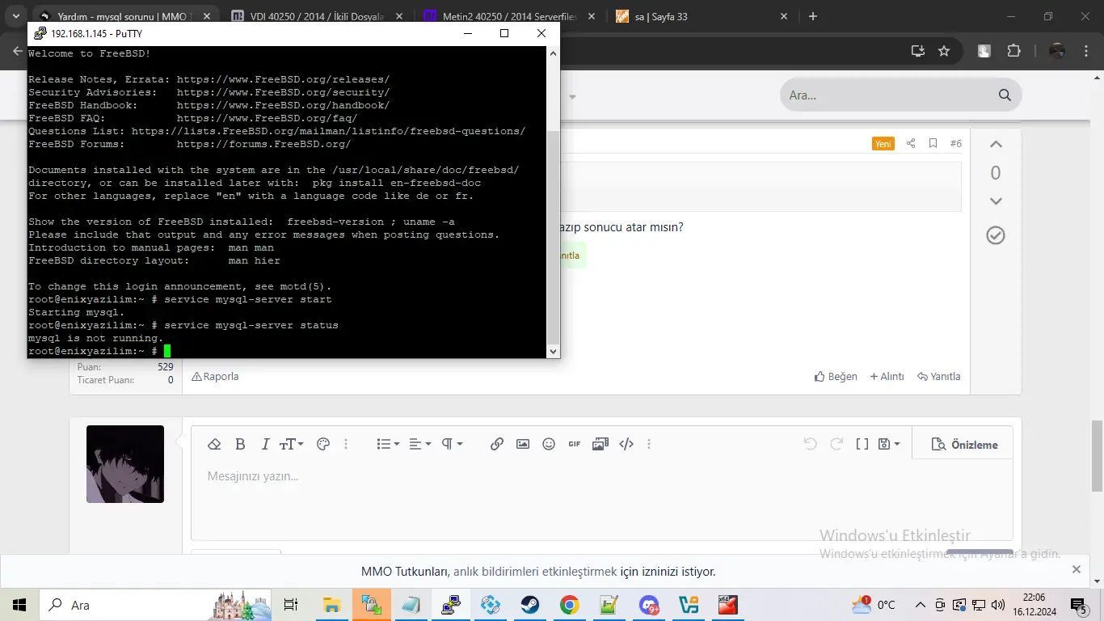Apply italic formatting
The height and width of the screenshot is (621, 1104).
click(x=264, y=443)
